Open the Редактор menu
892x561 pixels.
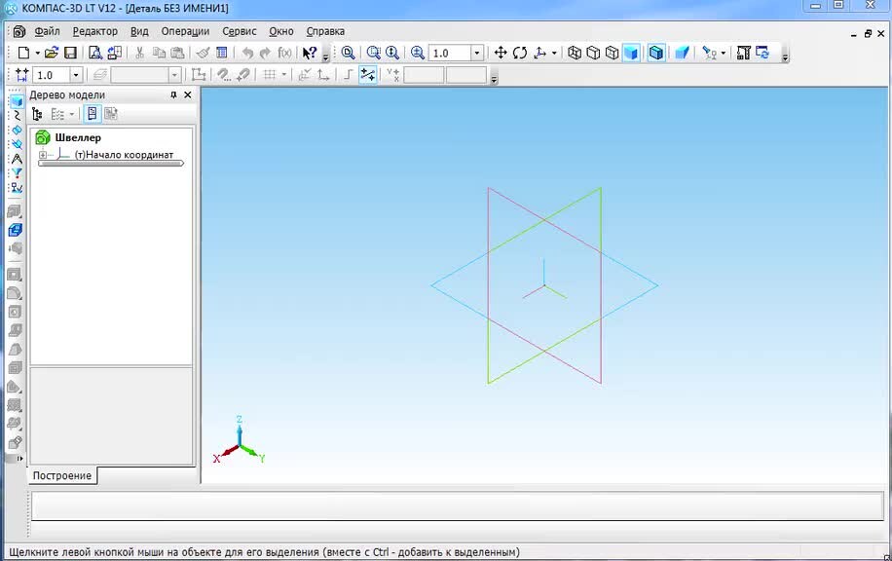pyautogui.click(x=95, y=31)
